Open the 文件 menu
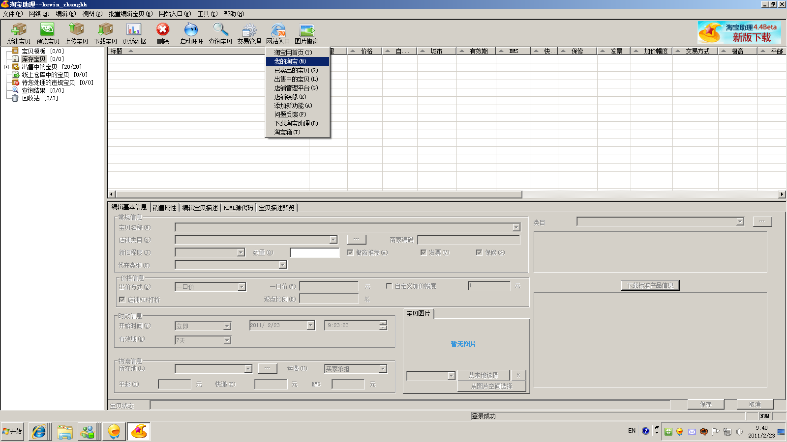The height and width of the screenshot is (442, 787). pyautogui.click(x=13, y=14)
